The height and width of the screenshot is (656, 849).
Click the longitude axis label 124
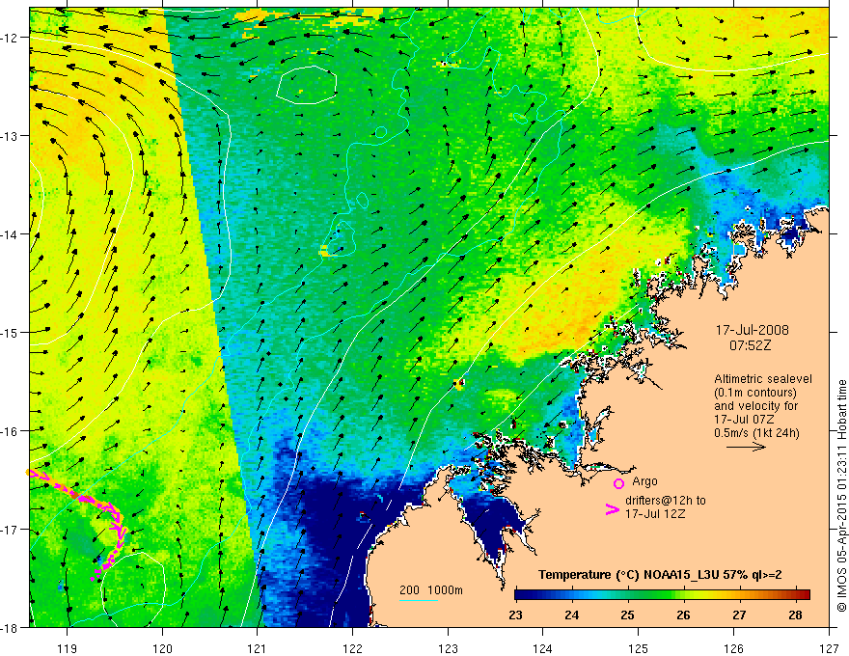point(543,648)
